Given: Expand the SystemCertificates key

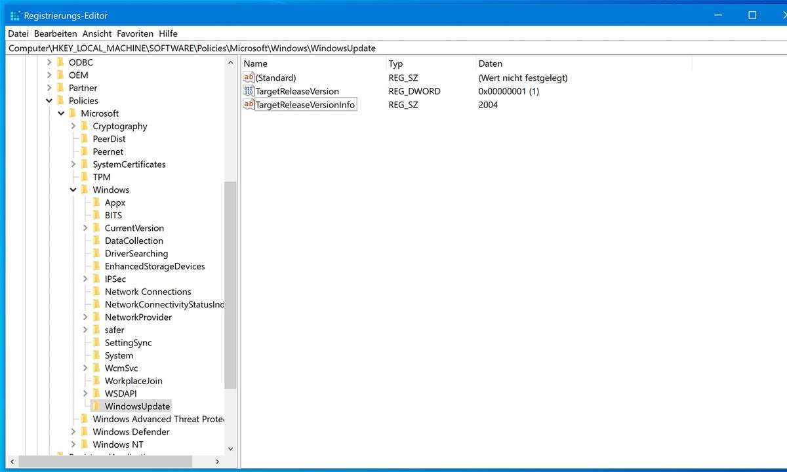Looking at the screenshot, I should pyautogui.click(x=73, y=164).
